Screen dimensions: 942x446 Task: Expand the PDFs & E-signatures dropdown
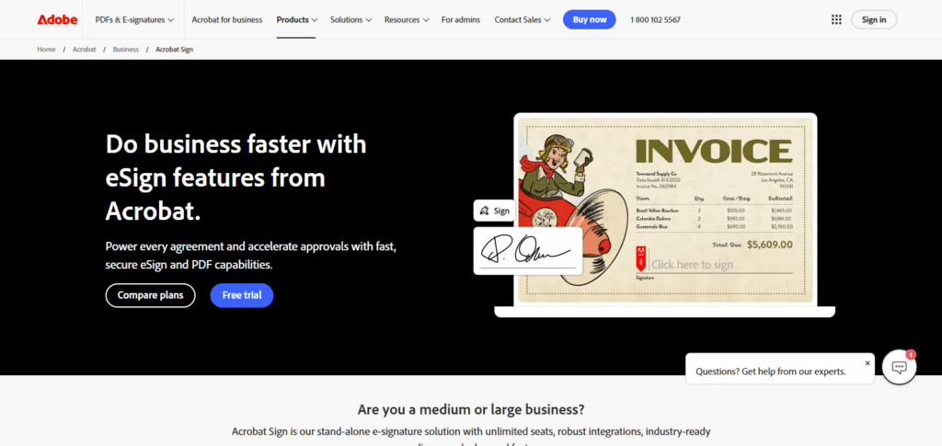click(134, 20)
